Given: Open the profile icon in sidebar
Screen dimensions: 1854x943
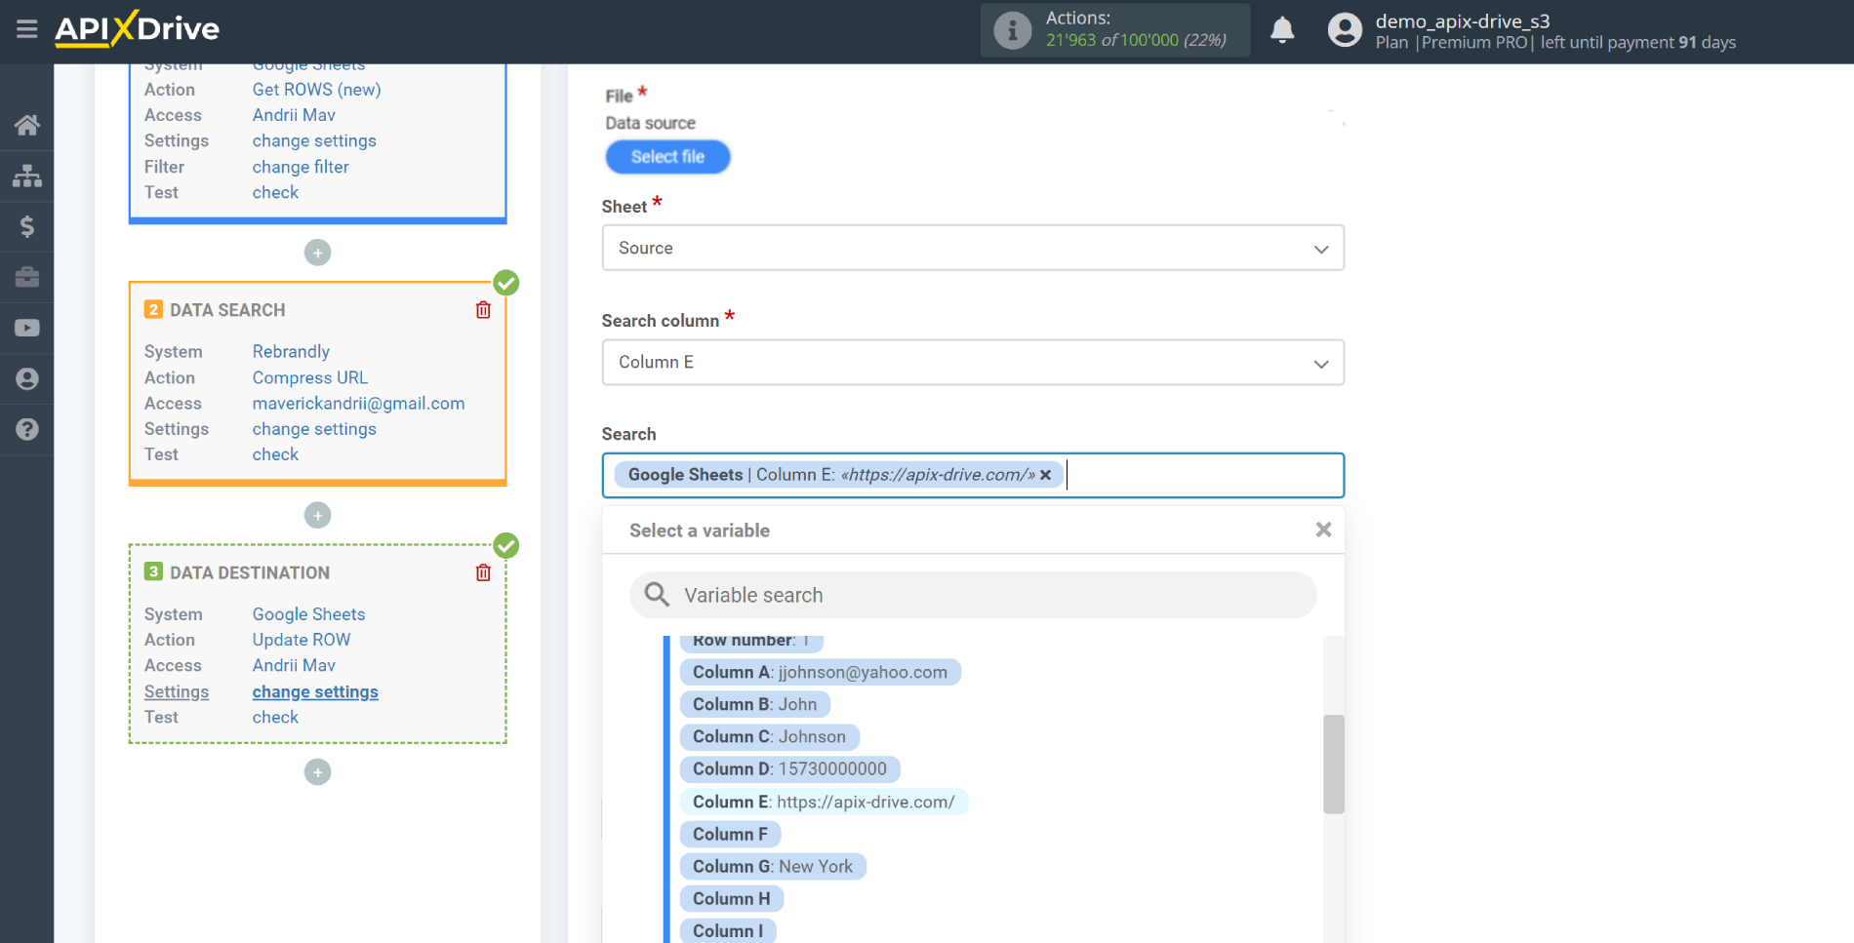Looking at the screenshot, I should click(x=27, y=378).
